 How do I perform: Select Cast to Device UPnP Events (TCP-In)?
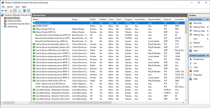coord(108,81)
